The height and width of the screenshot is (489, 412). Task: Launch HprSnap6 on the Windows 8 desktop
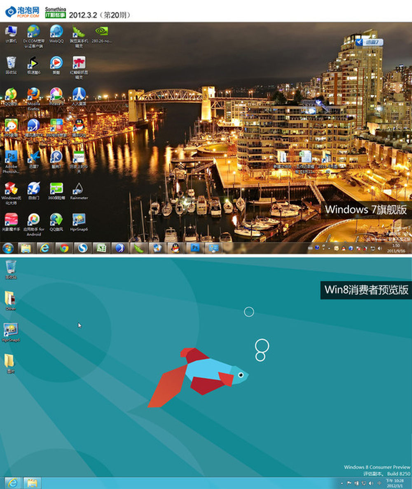click(11, 332)
